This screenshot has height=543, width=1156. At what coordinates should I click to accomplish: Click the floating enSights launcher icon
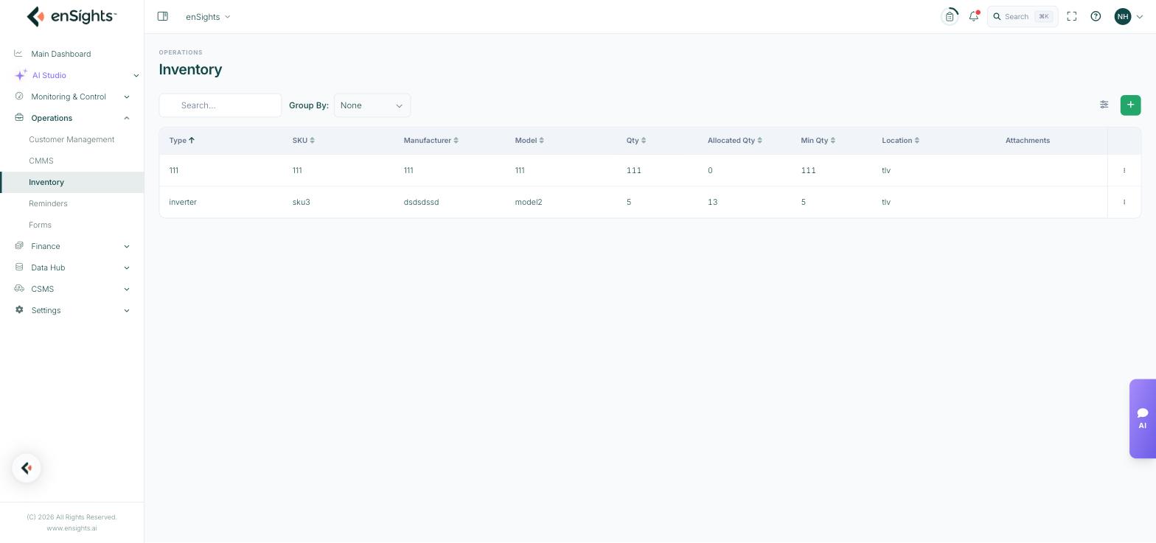(27, 468)
